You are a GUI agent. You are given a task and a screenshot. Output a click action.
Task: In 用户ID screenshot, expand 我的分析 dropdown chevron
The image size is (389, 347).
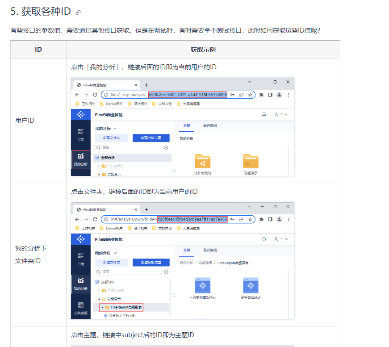[115, 129]
